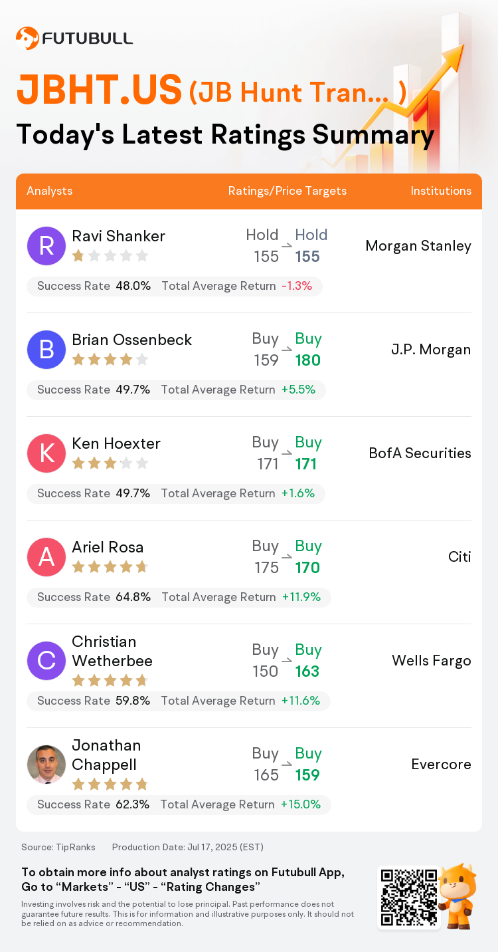Click the Wells Fargo institution name

(x=432, y=661)
